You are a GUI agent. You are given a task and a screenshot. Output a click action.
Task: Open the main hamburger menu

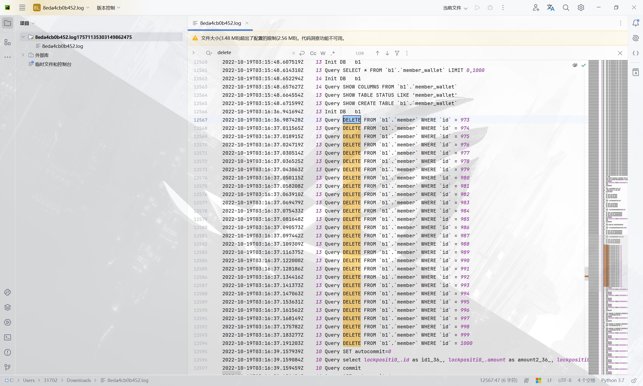[22, 8]
